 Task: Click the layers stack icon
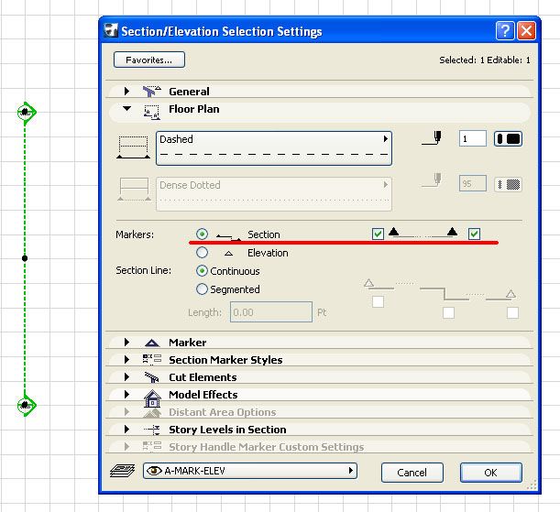pos(123,471)
